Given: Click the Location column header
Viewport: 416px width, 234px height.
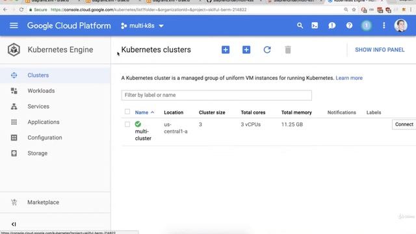Looking at the screenshot, I should (x=174, y=112).
